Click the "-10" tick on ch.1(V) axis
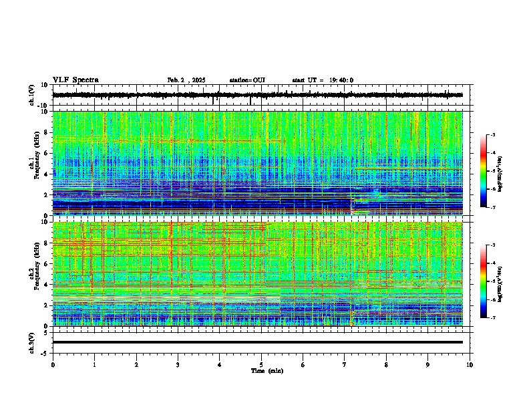Viewport: 529px width, 409px height. pyautogui.click(x=43, y=106)
